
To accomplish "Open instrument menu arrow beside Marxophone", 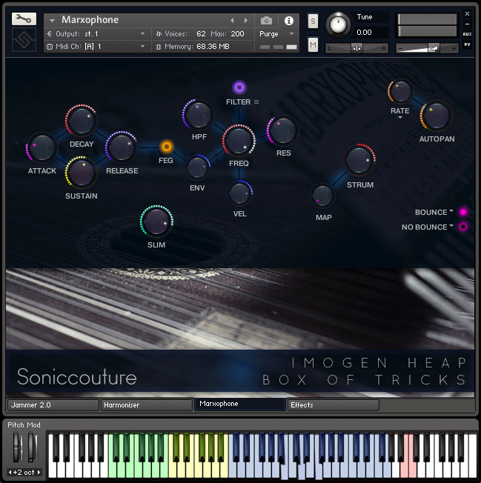I will click(52, 21).
